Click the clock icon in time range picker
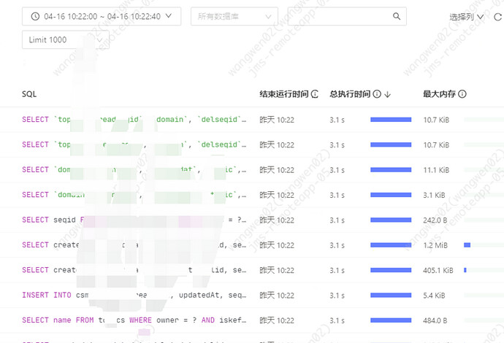The image size is (504, 343). coord(35,16)
